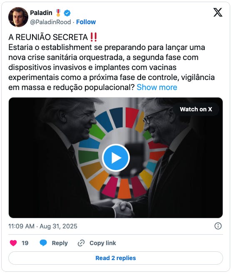Follow the @PaladinRood account

pos(86,22)
